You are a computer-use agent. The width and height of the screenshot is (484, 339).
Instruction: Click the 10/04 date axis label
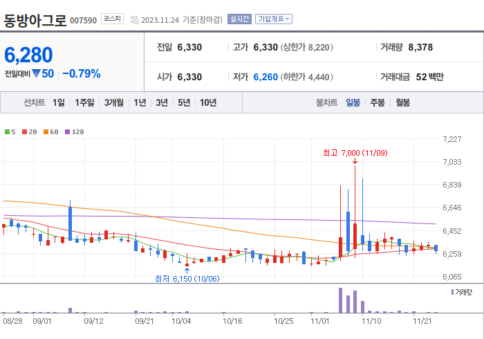181,321
